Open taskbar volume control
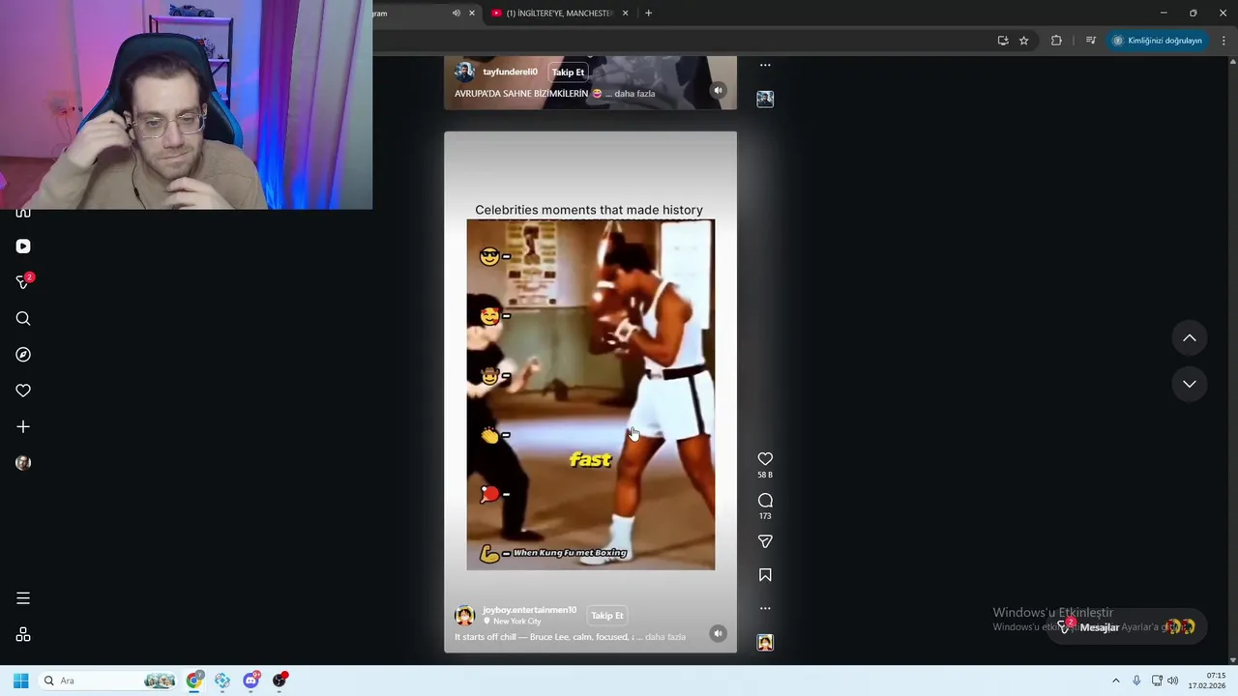The image size is (1238, 696). [1173, 681]
